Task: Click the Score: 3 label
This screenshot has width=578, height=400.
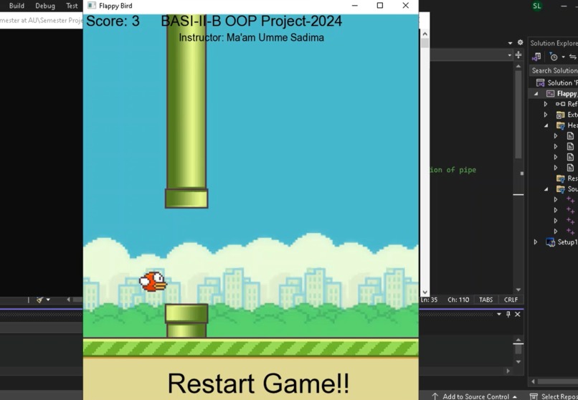Action: coord(113,22)
